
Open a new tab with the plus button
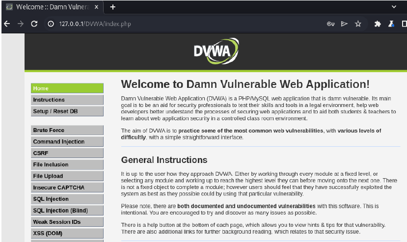pyautogui.click(x=113, y=7)
